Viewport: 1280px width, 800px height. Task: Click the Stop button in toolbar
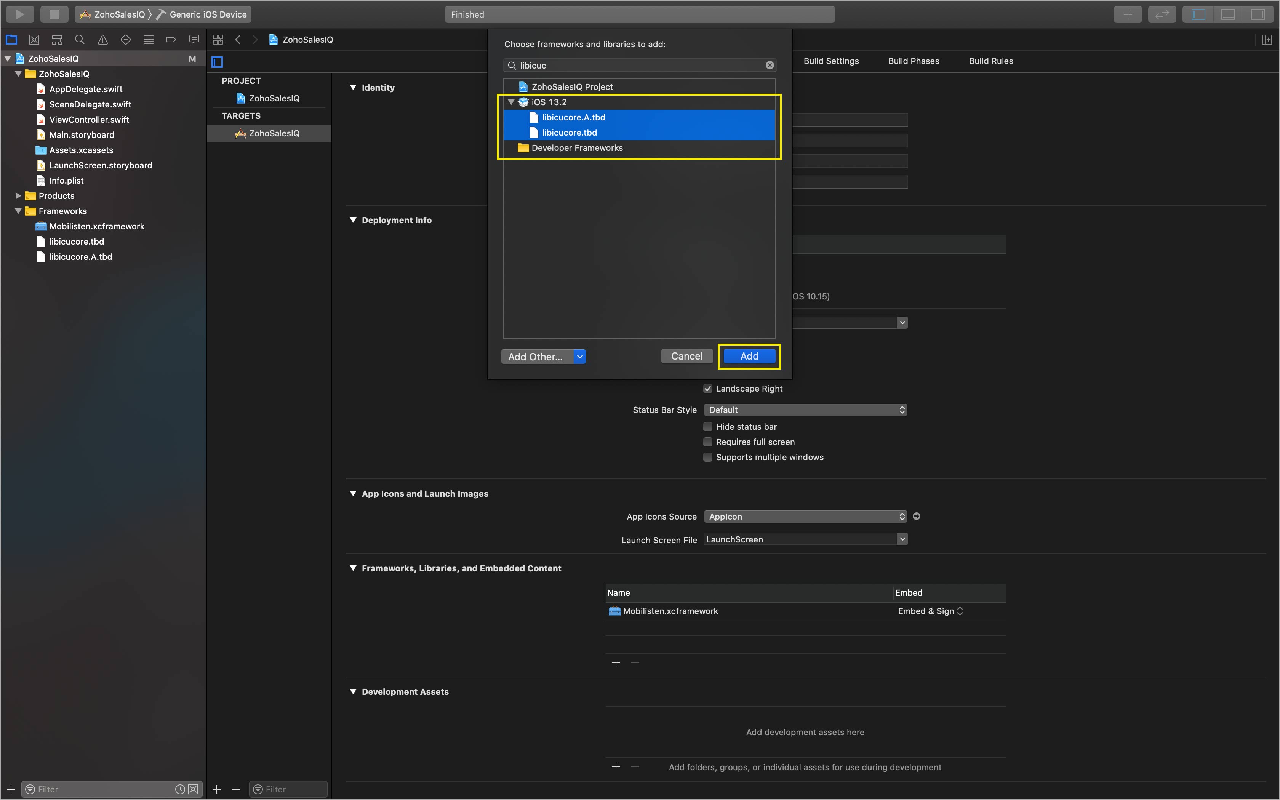click(x=54, y=14)
